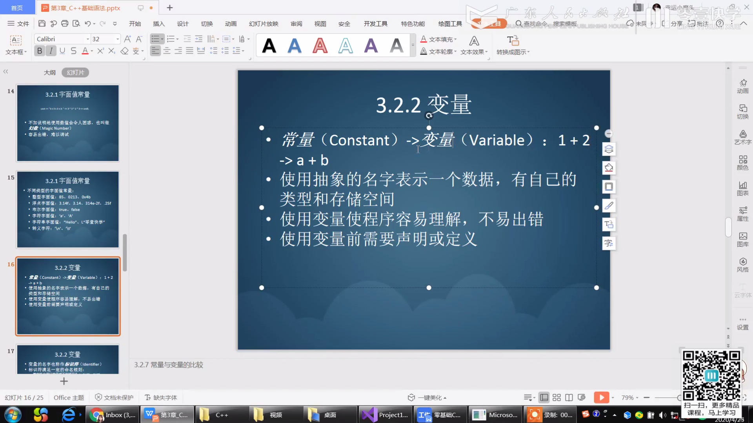This screenshot has height=423, width=753.
Task: Decrease the font size
Action: (x=139, y=39)
